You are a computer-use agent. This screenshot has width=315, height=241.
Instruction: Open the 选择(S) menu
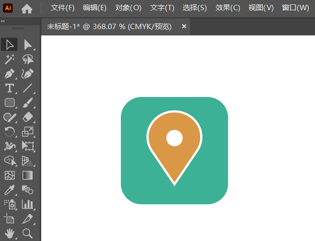(x=195, y=8)
